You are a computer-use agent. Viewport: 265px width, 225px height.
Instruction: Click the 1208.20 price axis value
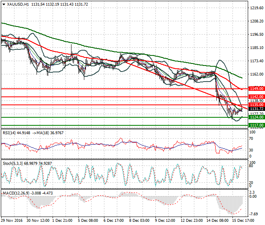click(257, 21)
